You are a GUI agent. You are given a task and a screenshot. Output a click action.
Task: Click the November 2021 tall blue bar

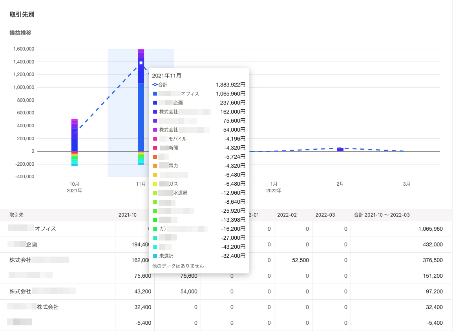click(x=141, y=117)
